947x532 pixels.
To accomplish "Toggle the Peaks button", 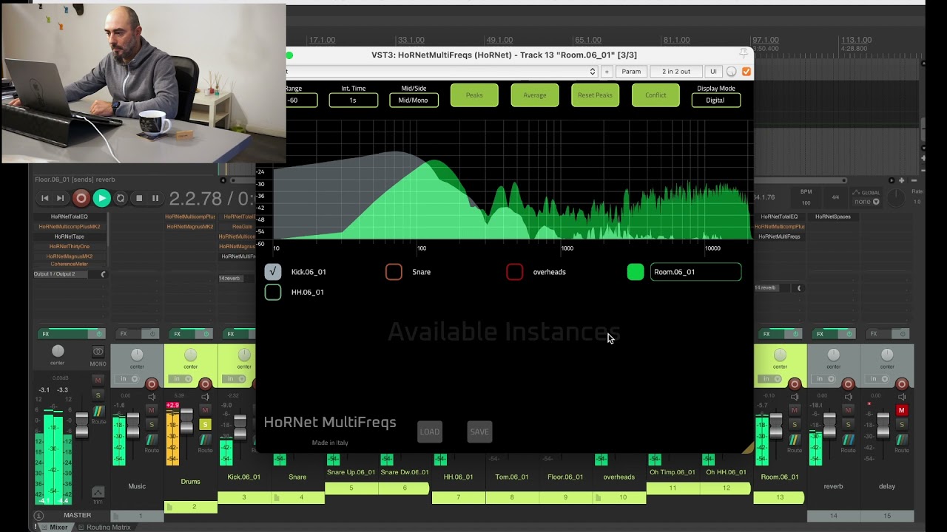I will pos(474,95).
